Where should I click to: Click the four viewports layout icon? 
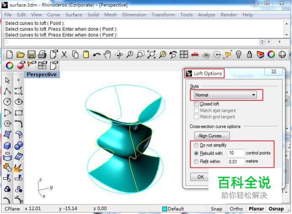(184, 54)
